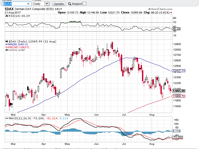Screen dimensions: 199x149
Task: Click the 21-Aug-2017 date label
Action: point(13,12)
